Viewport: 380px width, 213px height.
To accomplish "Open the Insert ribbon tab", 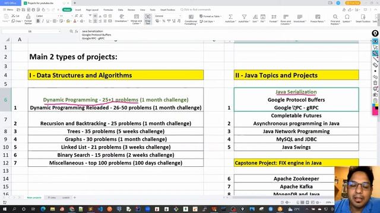I will pyautogui.click(x=78, y=9).
